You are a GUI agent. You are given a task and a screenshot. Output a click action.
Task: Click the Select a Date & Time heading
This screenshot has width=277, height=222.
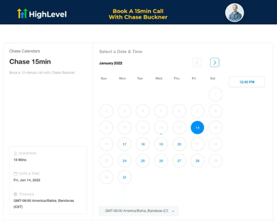(x=121, y=51)
